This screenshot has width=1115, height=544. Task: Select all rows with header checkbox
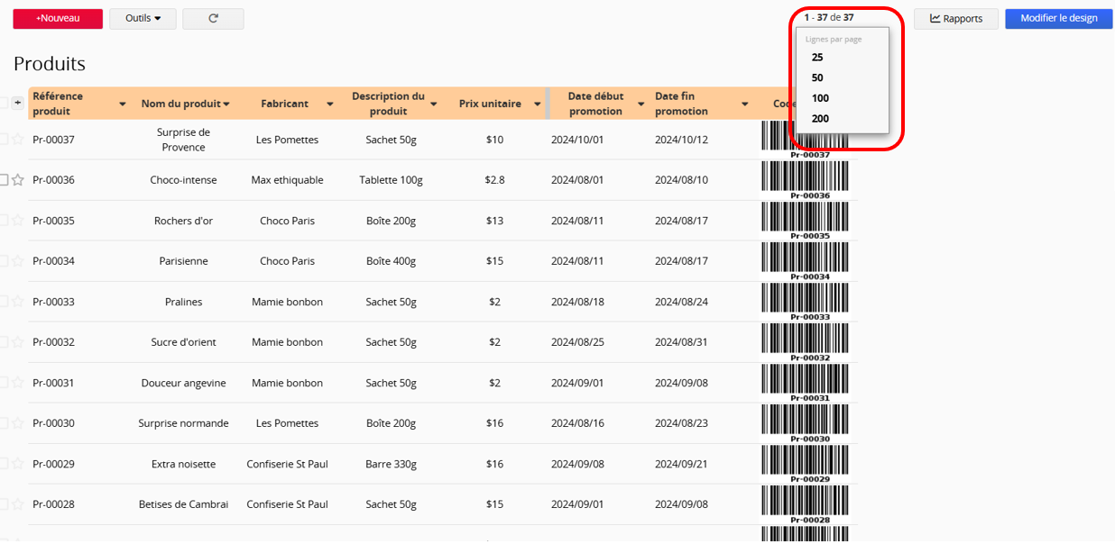4,104
